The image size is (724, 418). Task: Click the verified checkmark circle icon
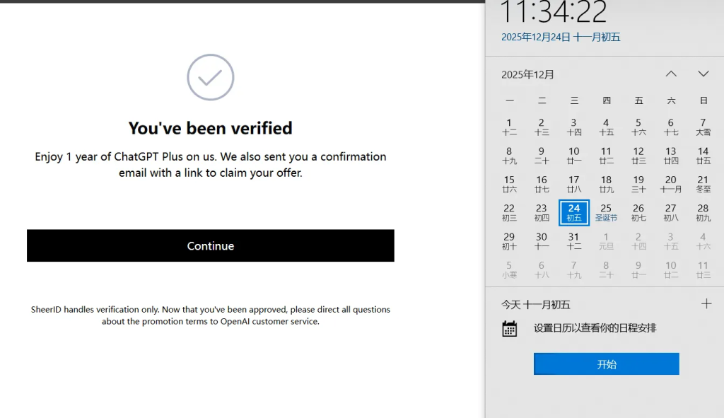click(x=210, y=77)
